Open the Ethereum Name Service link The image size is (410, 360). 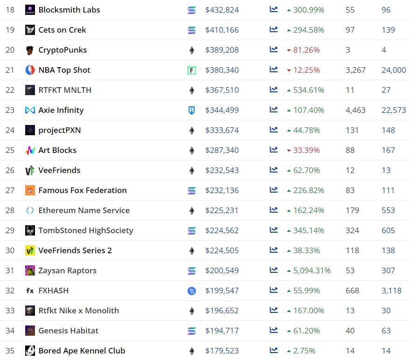(84, 210)
